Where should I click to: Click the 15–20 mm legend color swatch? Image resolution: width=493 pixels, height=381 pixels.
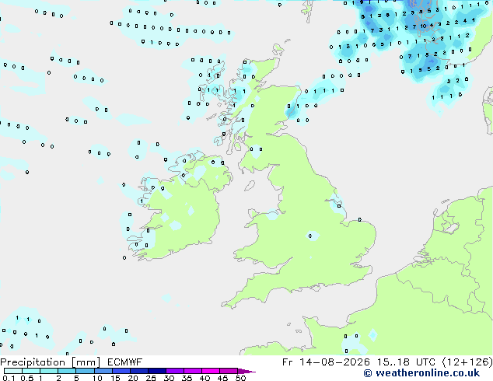pos(121,371)
